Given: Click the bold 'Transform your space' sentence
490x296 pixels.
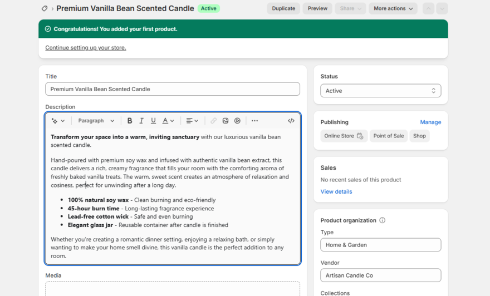Looking at the screenshot, I should tap(125, 137).
